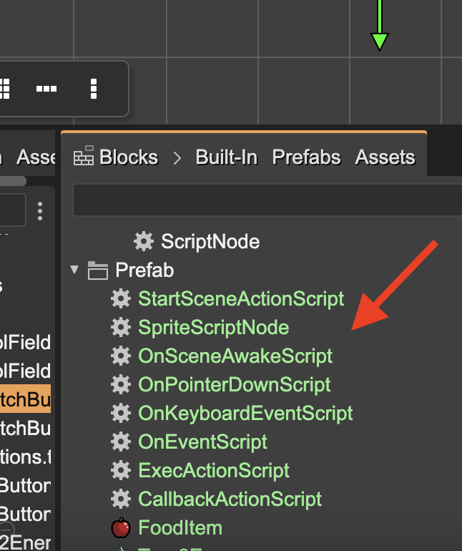Click the red apple FoodItem icon
This screenshot has width=462, height=551.
click(121, 528)
